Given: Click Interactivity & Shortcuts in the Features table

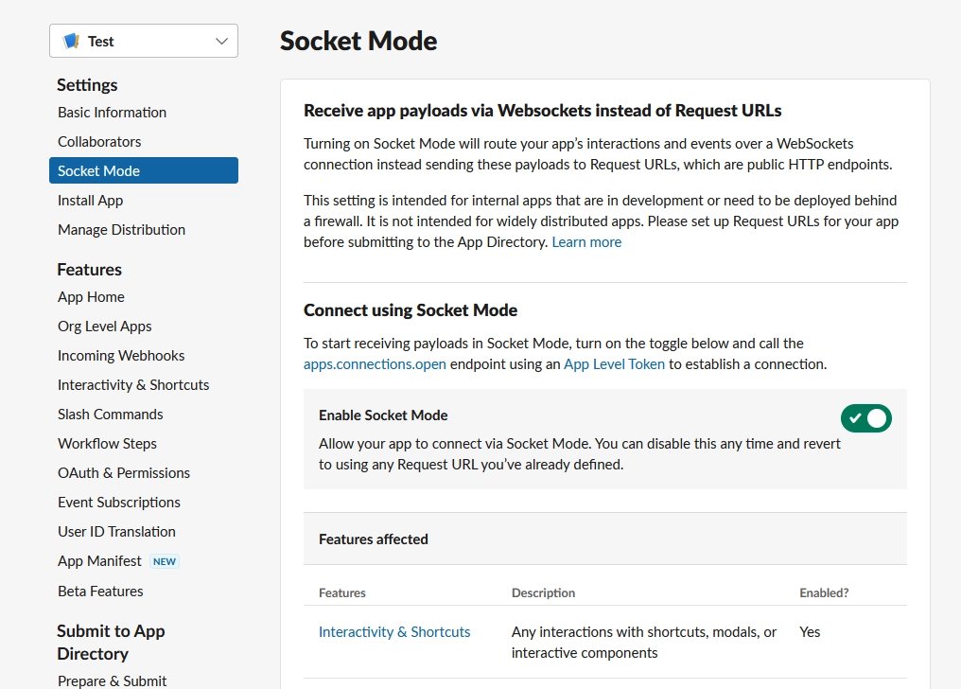Looking at the screenshot, I should 394,631.
